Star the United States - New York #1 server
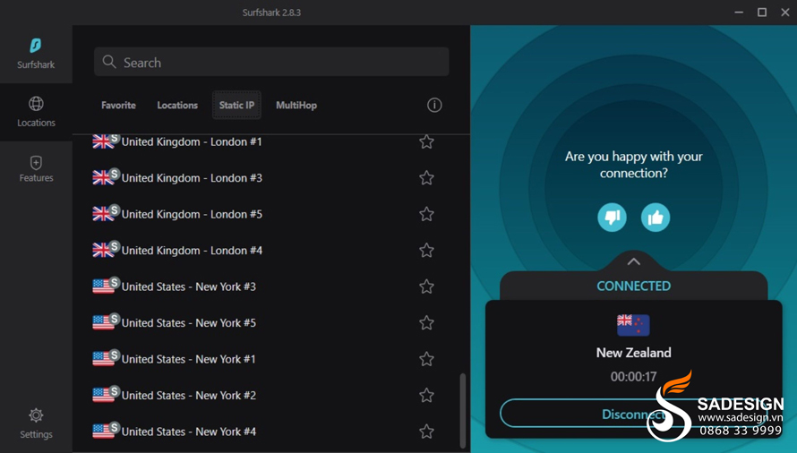Viewport: 797px width, 453px height. [426, 359]
